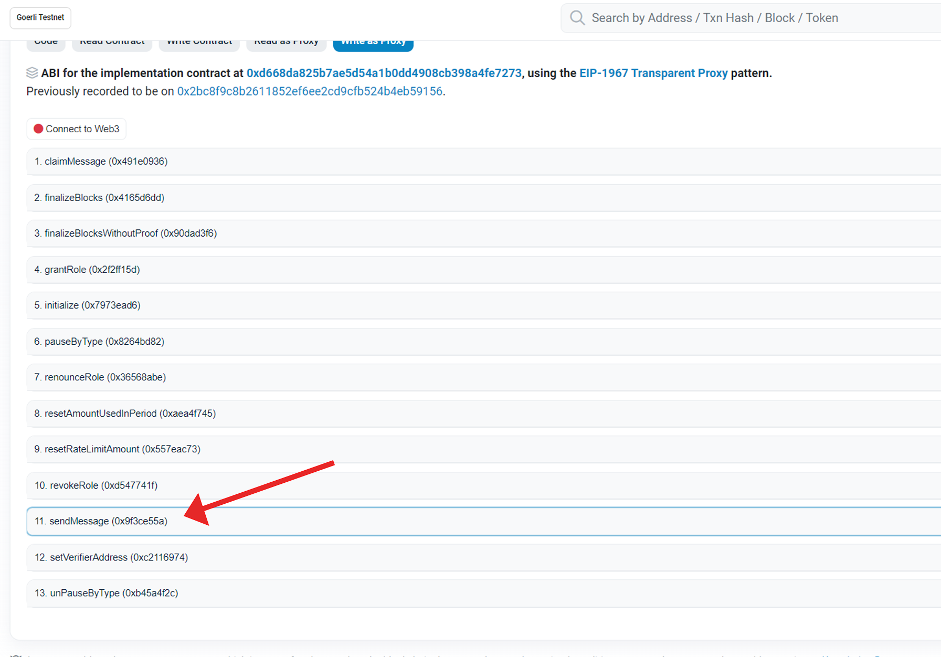This screenshot has height=657, width=941.
Task: Click the ABI layers stack icon
Action: [x=32, y=73]
